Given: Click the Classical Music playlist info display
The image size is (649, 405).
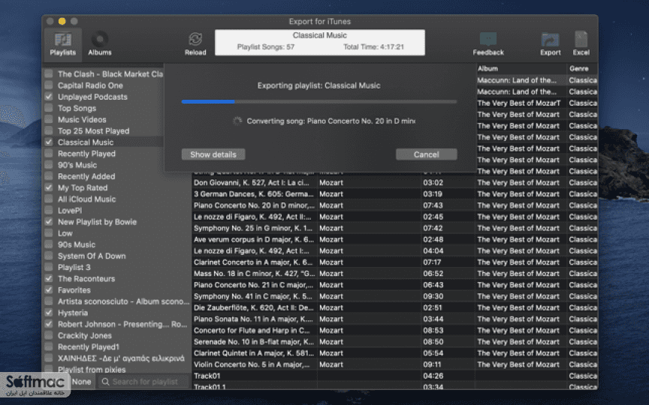Looking at the screenshot, I should 319,42.
